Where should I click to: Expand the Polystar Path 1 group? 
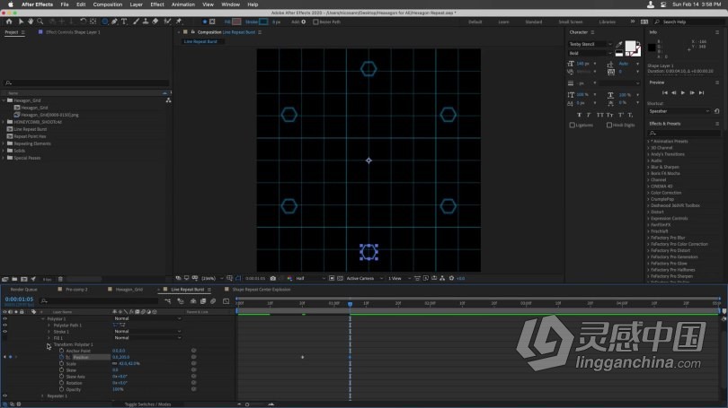coord(49,326)
